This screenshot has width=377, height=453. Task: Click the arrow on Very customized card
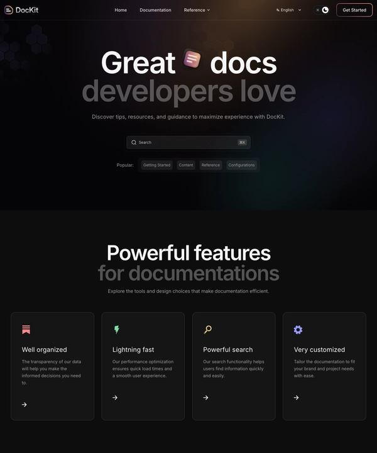[296, 398]
